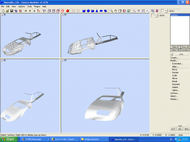
Task: Click the Select All button
Action: [x=175, y=50]
